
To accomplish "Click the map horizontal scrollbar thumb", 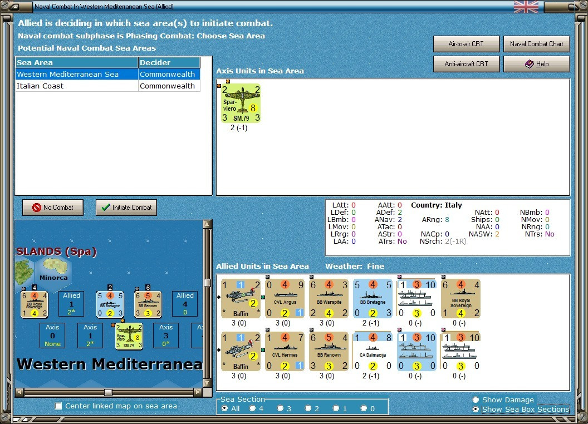I will coord(108,392).
